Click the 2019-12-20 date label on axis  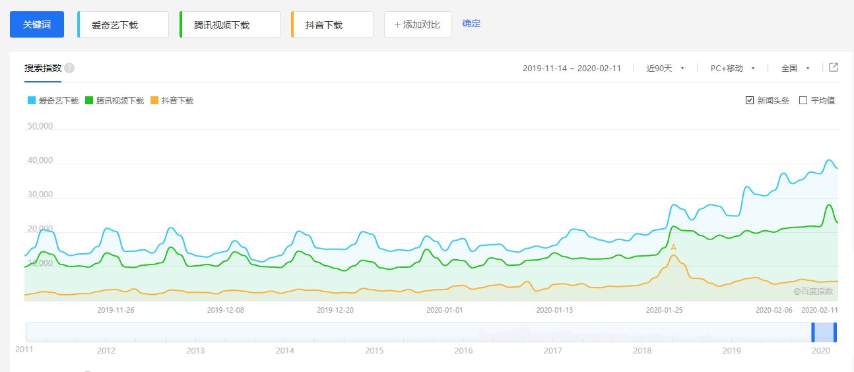pyautogui.click(x=335, y=310)
